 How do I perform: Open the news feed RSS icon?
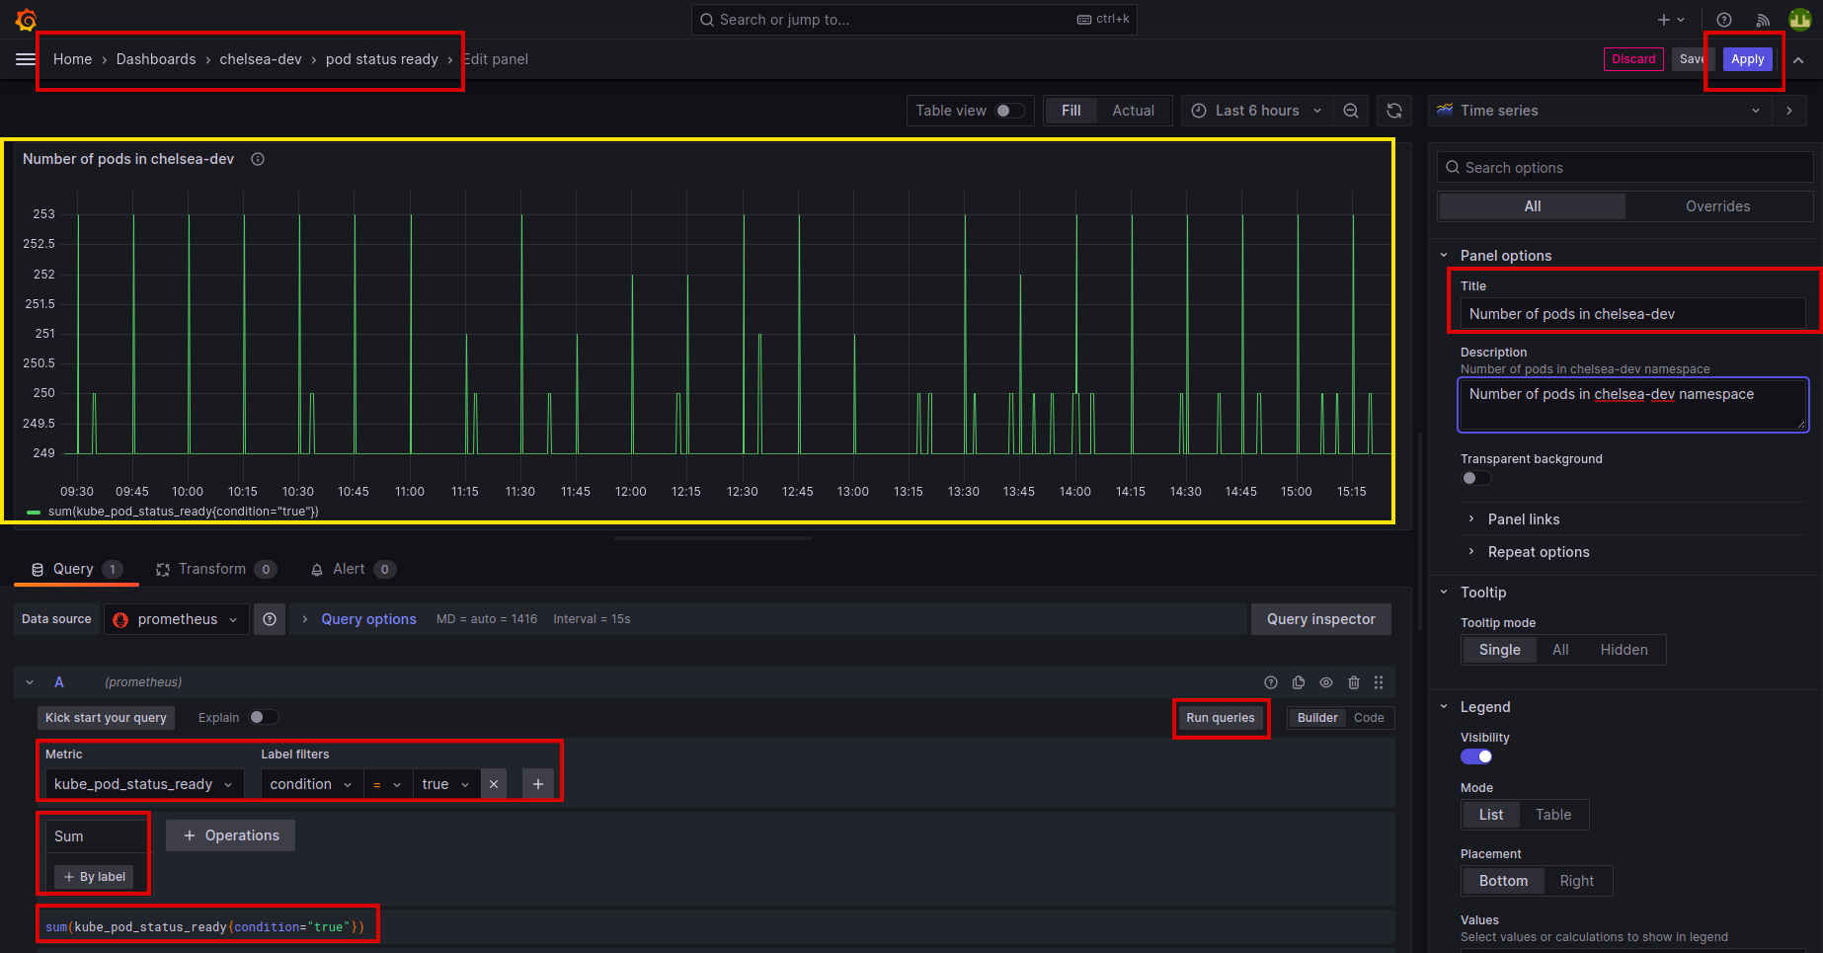1763,20
